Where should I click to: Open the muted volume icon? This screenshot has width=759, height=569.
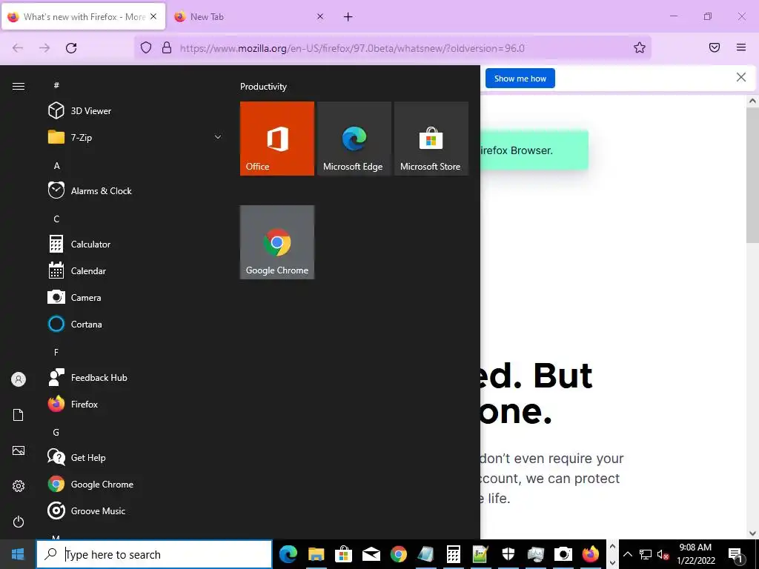[x=663, y=554]
